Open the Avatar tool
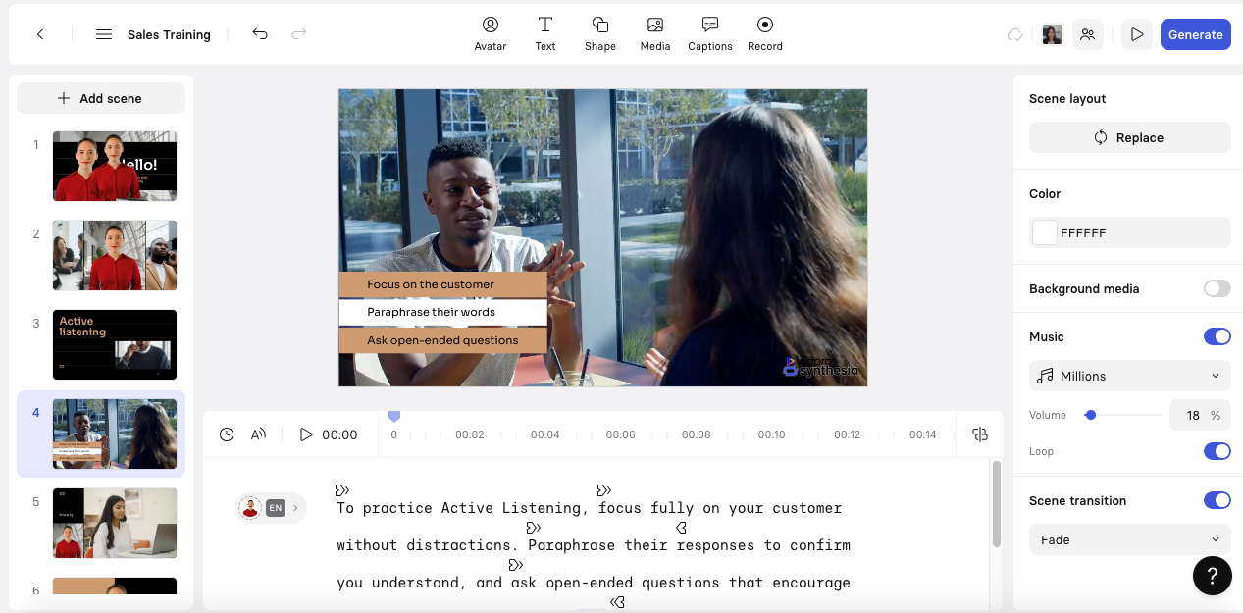This screenshot has width=1243, height=613. coord(490,33)
